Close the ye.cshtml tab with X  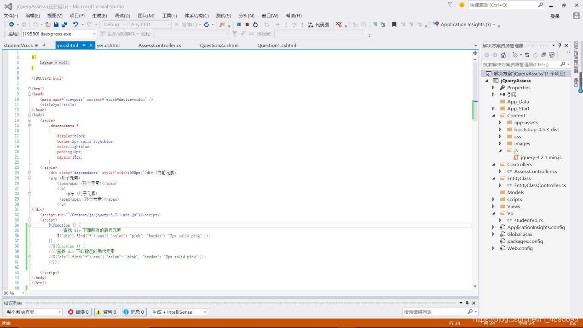[x=91, y=45]
